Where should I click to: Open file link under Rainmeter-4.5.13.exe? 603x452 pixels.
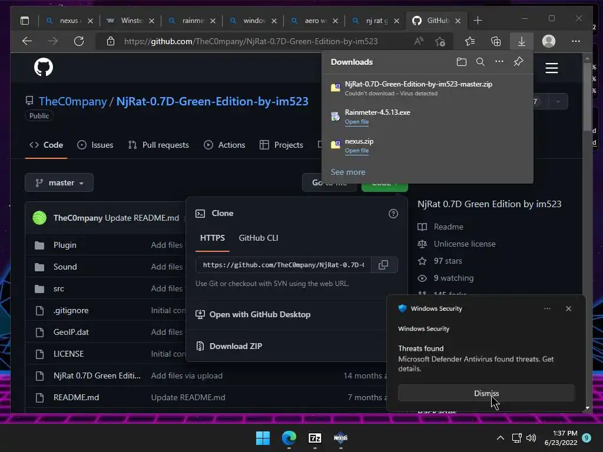tap(357, 122)
